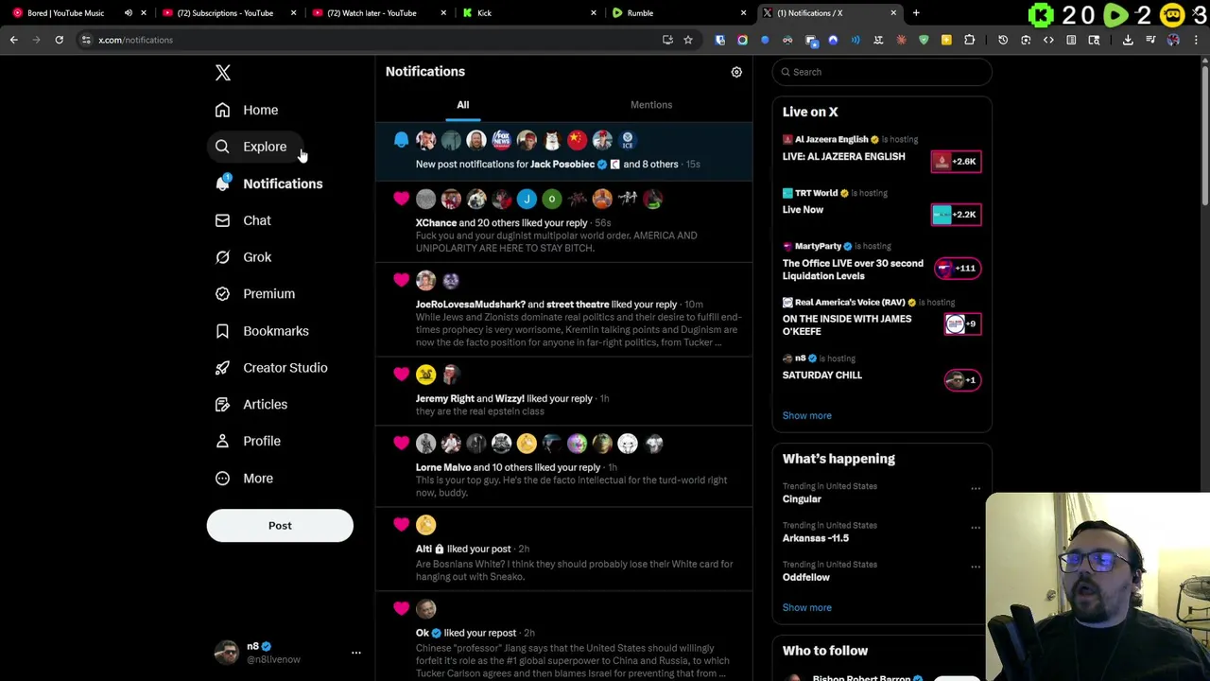Click the +111 listeners badge for MartyParty
The width and height of the screenshot is (1210, 681).
pos(957,269)
